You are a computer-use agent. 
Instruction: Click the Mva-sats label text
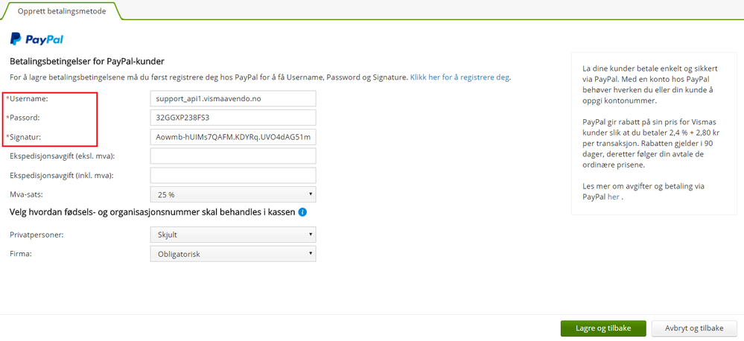point(28,194)
